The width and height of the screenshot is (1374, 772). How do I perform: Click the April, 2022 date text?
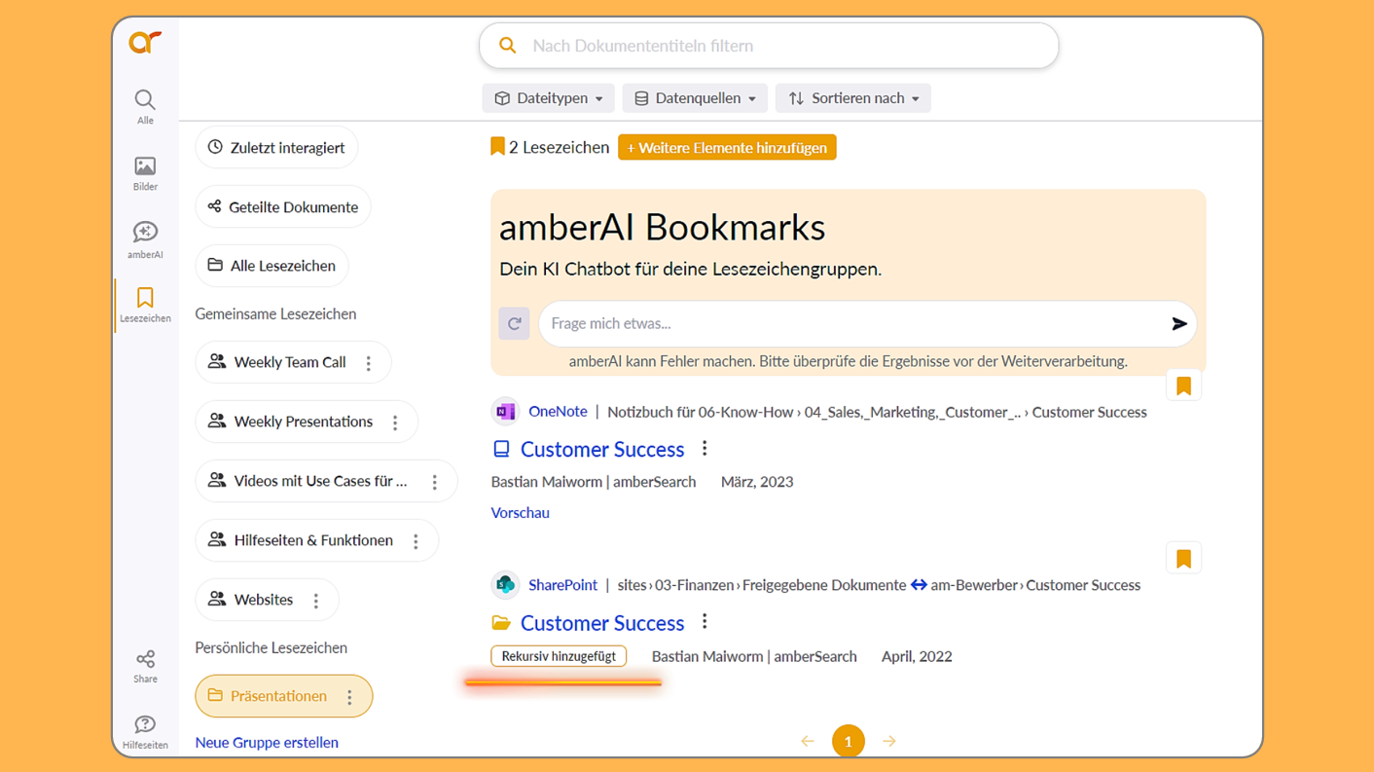click(917, 656)
